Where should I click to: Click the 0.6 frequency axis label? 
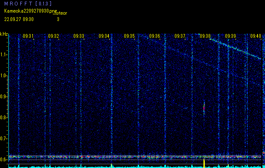coord(3,160)
